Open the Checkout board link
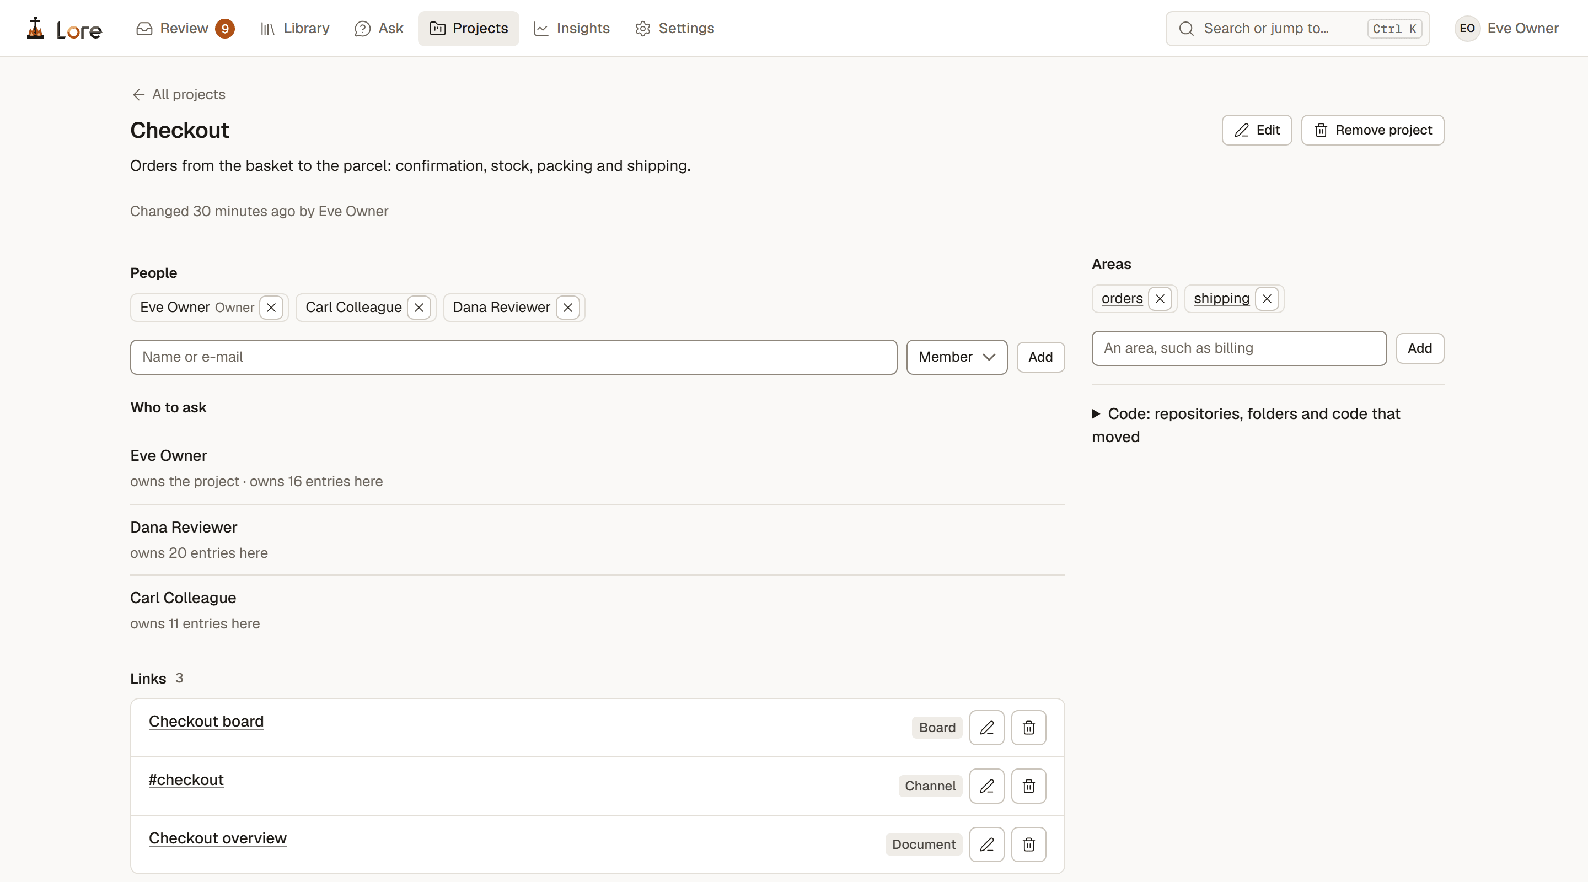Image resolution: width=1588 pixels, height=882 pixels. (x=206, y=721)
